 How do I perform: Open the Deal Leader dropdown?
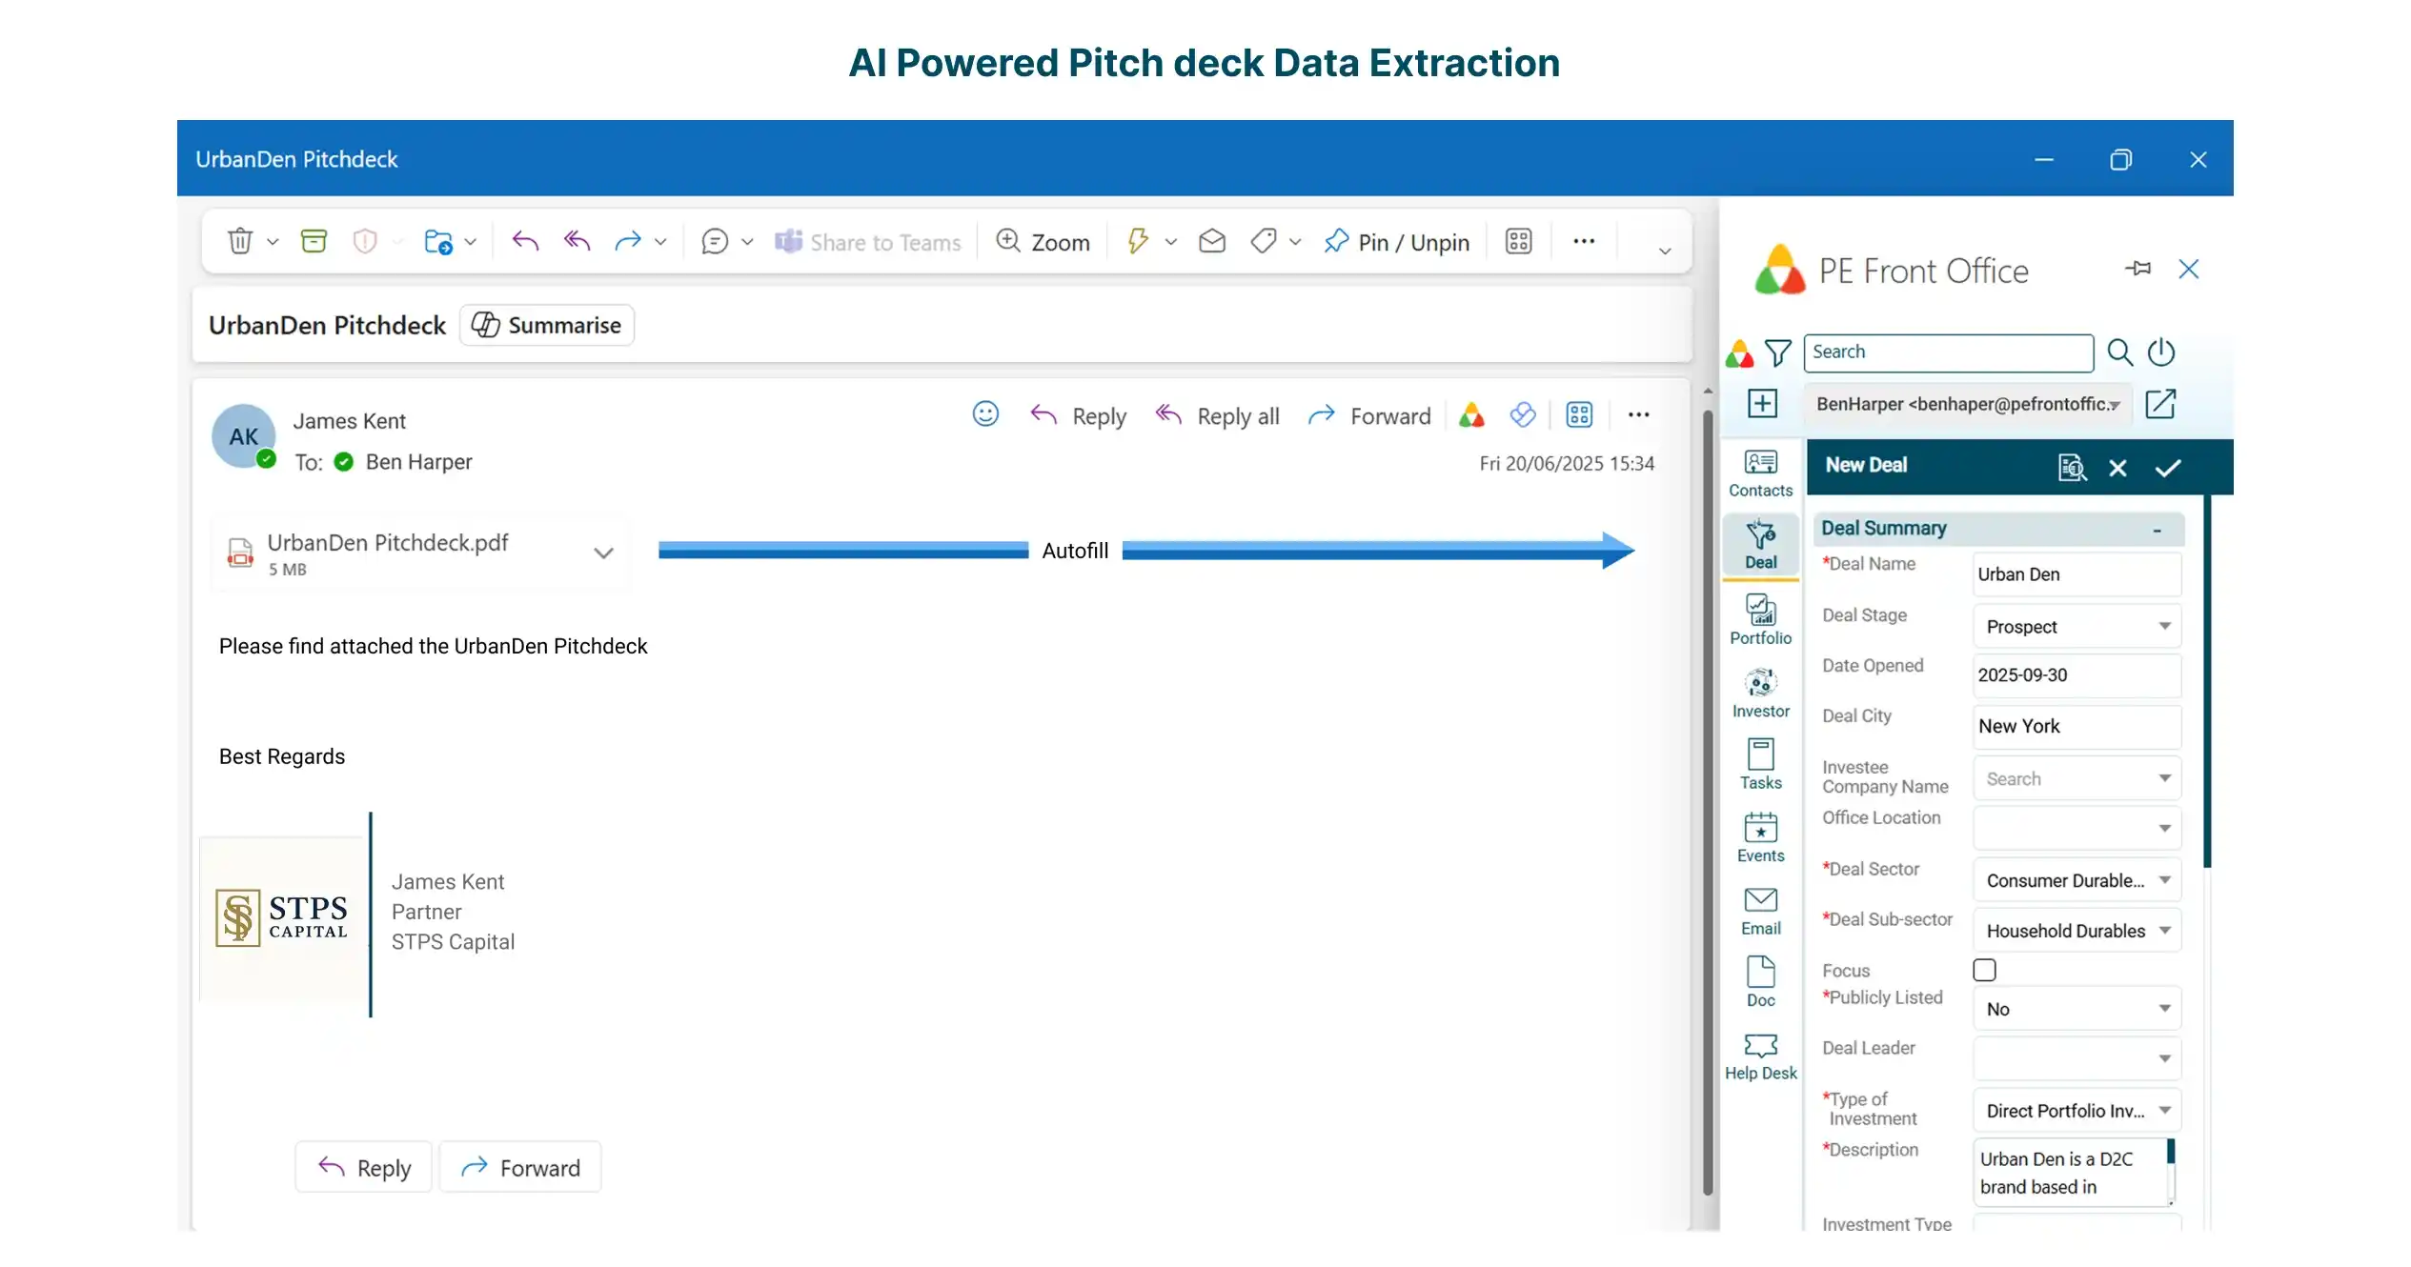(x=2077, y=1058)
